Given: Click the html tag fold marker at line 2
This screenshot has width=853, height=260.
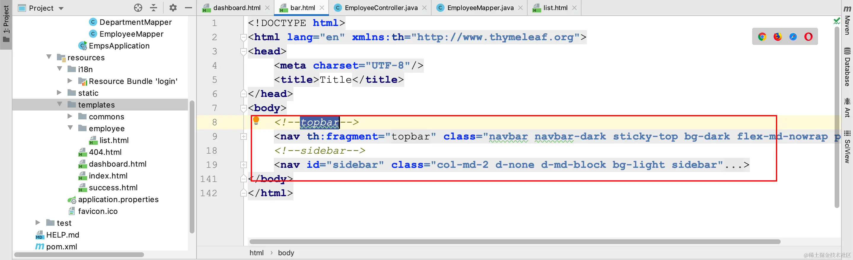Looking at the screenshot, I should tap(243, 37).
